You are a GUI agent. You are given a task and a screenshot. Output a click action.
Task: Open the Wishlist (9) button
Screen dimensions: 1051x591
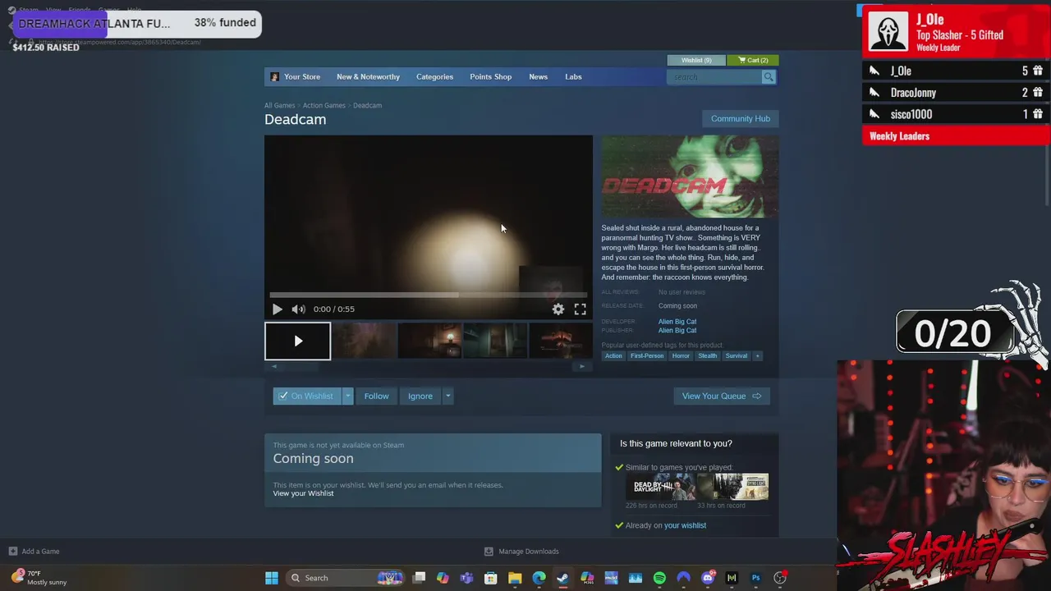(x=696, y=60)
